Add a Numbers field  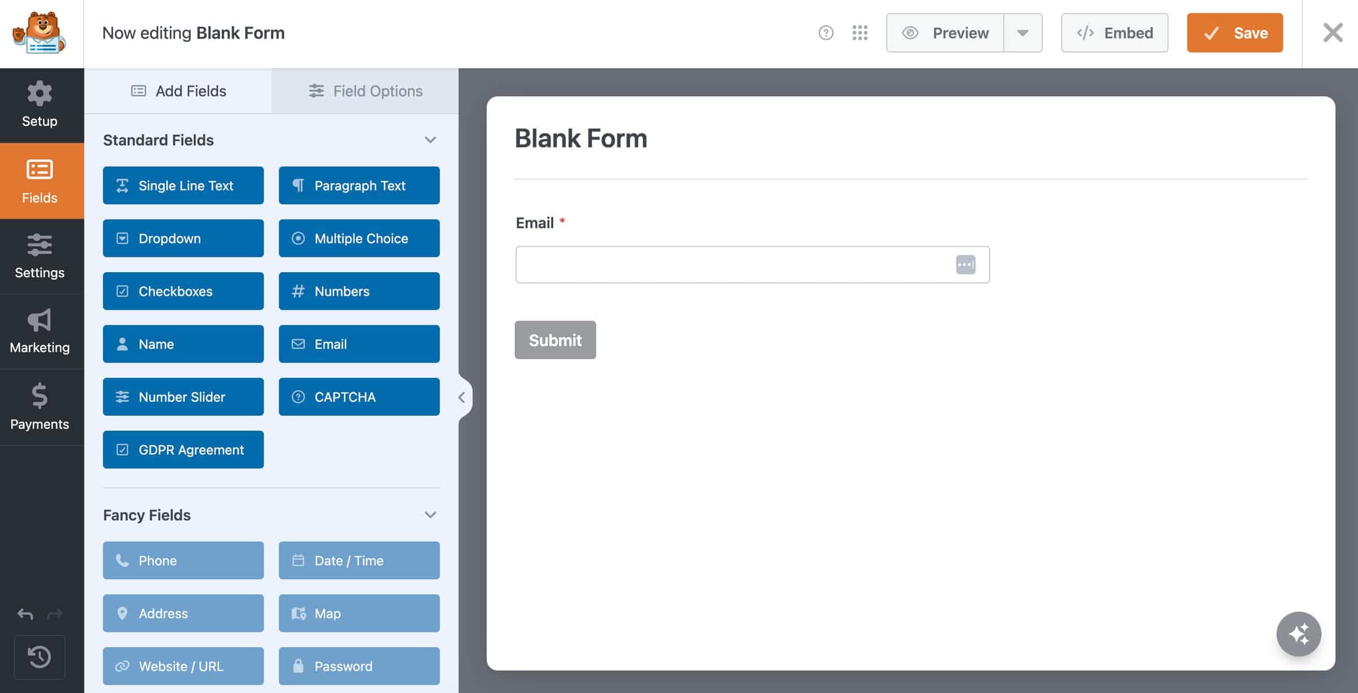(359, 291)
